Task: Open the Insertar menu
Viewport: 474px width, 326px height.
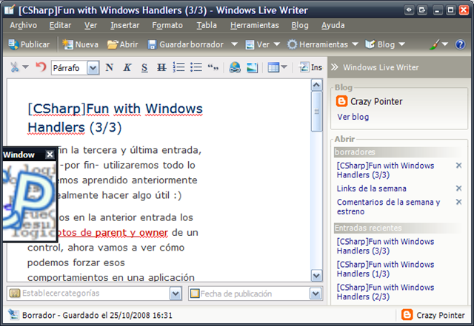Action: click(x=125, y=25)
